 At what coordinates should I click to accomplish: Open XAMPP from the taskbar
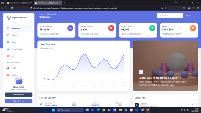(131, 110)
